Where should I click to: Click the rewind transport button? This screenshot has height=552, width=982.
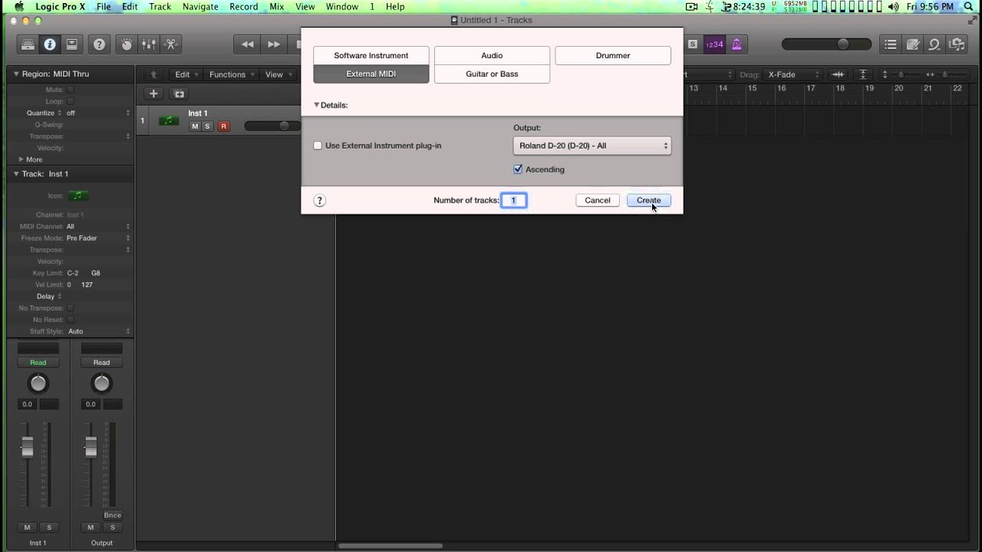[x=247, y=44]
